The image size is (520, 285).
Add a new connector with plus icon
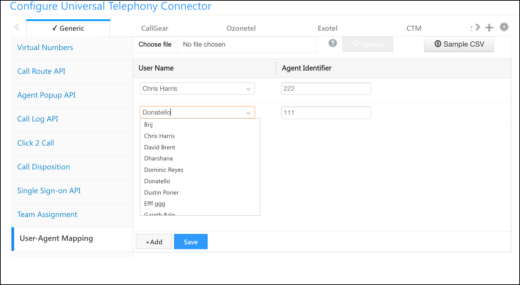(x=489, y=28)
